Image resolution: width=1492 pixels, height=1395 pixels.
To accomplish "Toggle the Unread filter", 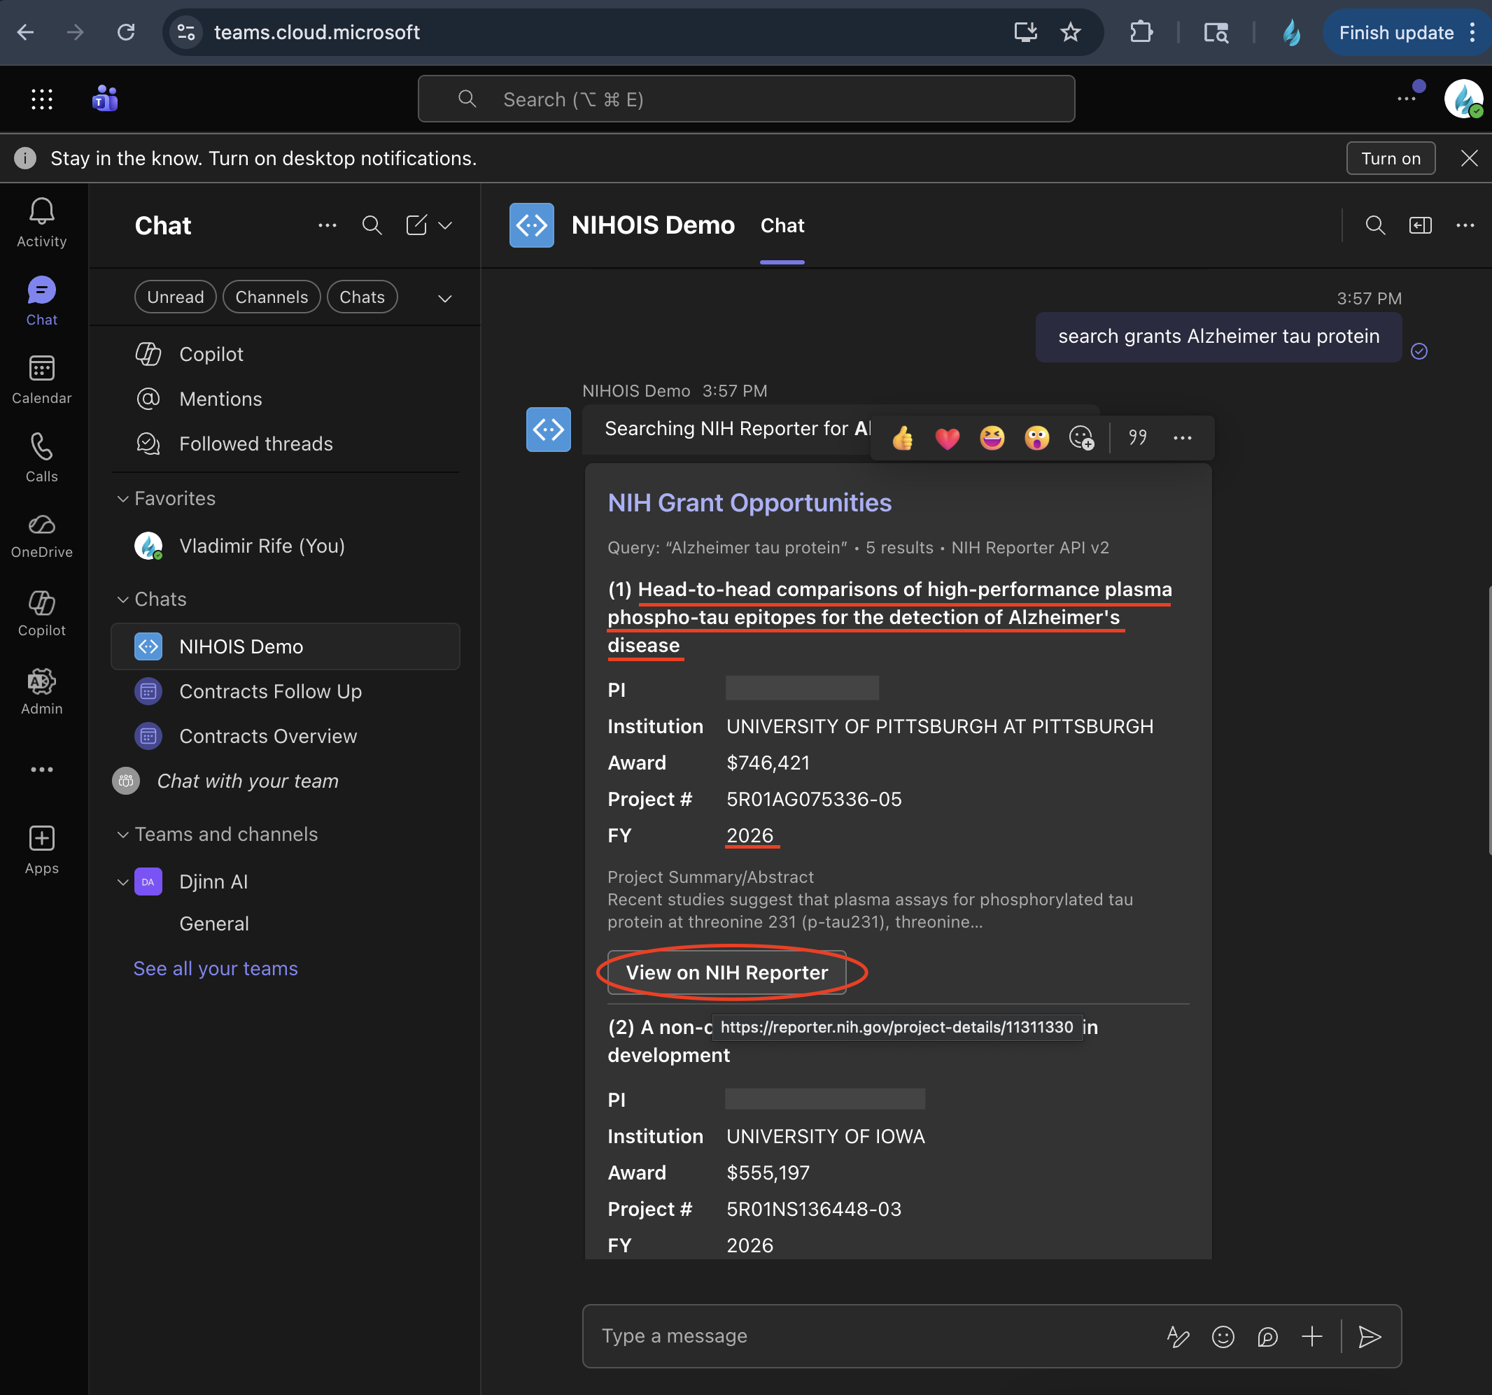I will coord(176,297).
